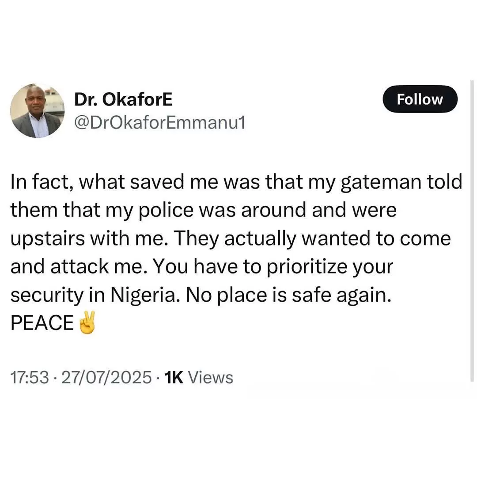
Task: Click the display name Dr. OkaforE
Action: pos(123,100)
